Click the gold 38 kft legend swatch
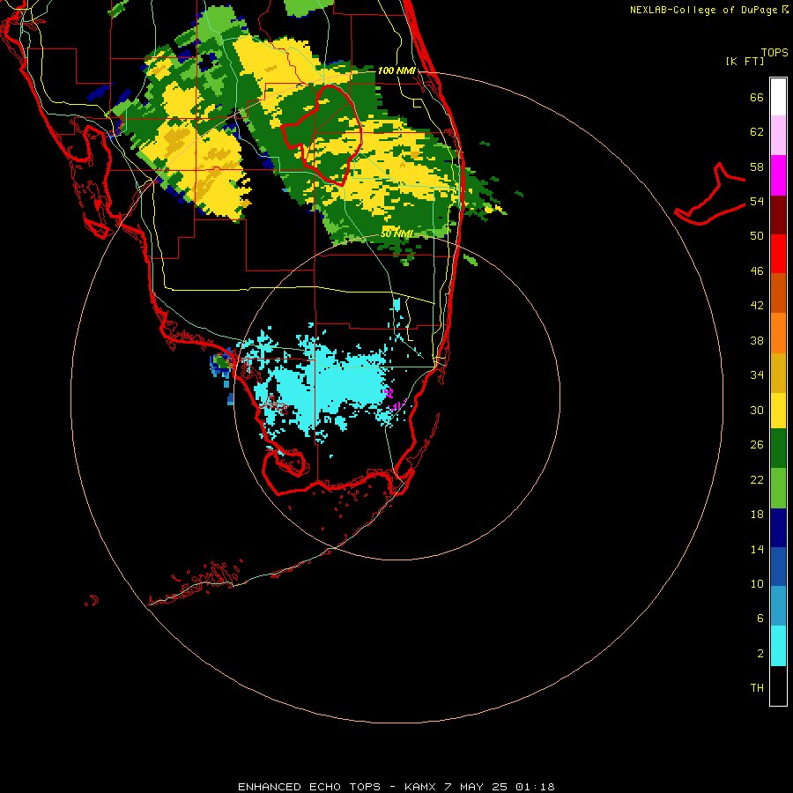Screen dimensions: 793x793 coord(778,373)
